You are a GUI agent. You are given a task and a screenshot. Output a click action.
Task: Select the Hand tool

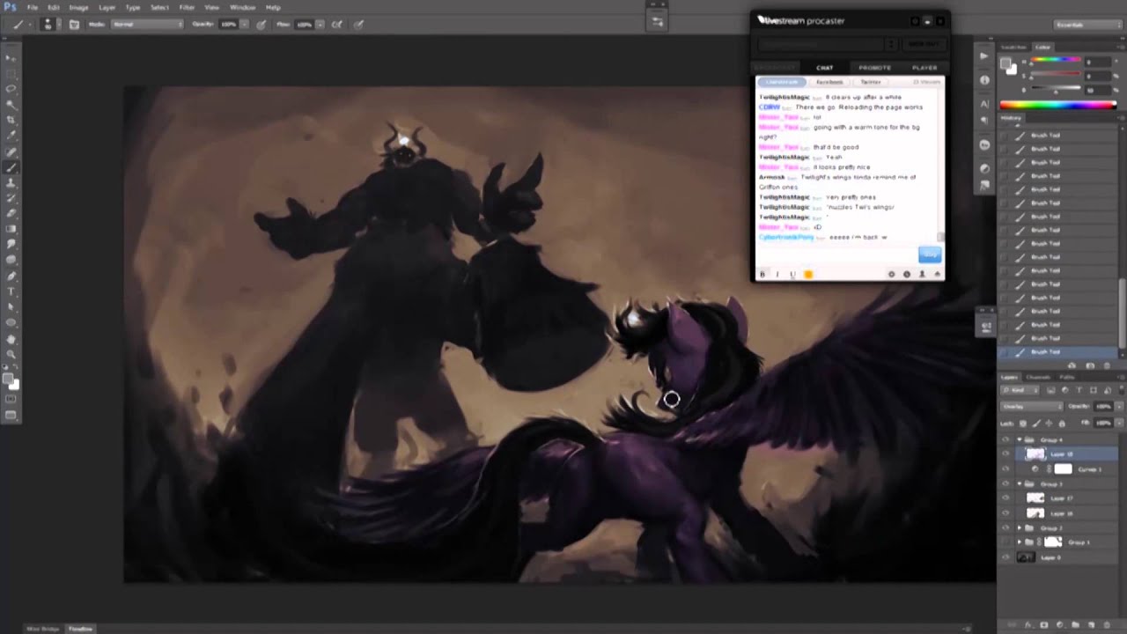coord(11,338)
